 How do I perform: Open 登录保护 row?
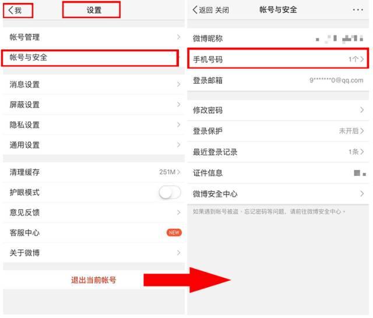[278, 131]
